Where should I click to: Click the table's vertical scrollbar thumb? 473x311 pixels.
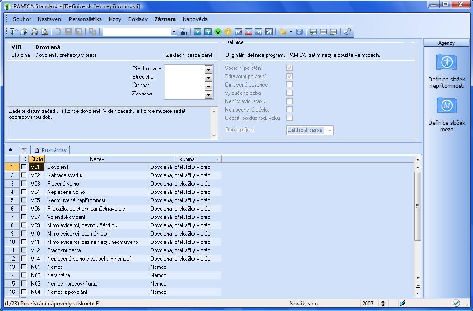pyautogui.click(x=417, y=206)
